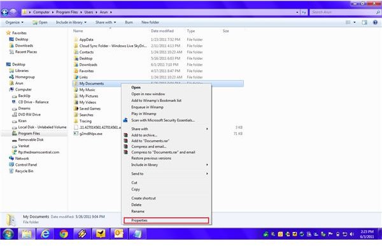Click Program Files in address breadcrumb
This screenshot has height=246, width=382.
tap(67, 12)
